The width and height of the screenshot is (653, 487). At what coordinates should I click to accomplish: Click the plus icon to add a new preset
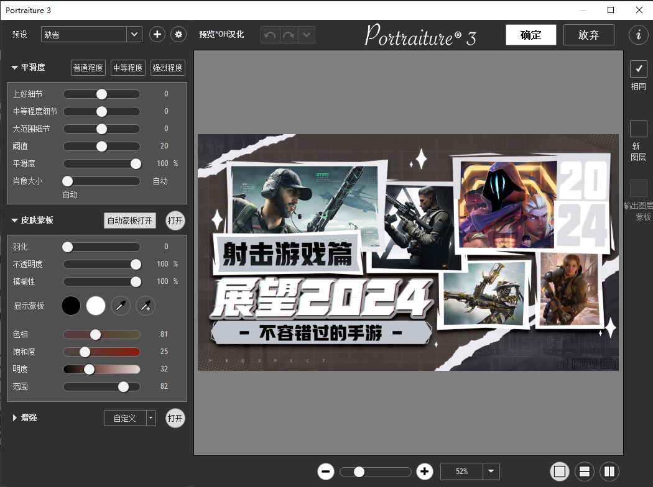(157, 34)
